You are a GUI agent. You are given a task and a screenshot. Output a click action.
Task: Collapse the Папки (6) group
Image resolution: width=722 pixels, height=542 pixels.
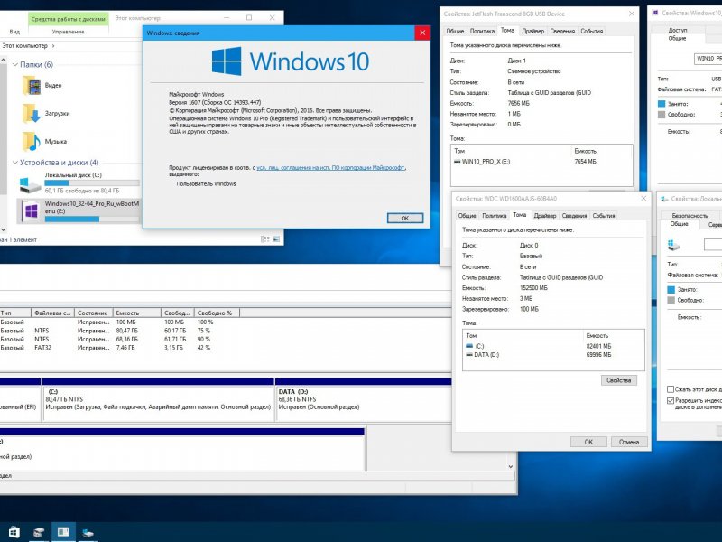pyautogui.click(x=15, y=65)
